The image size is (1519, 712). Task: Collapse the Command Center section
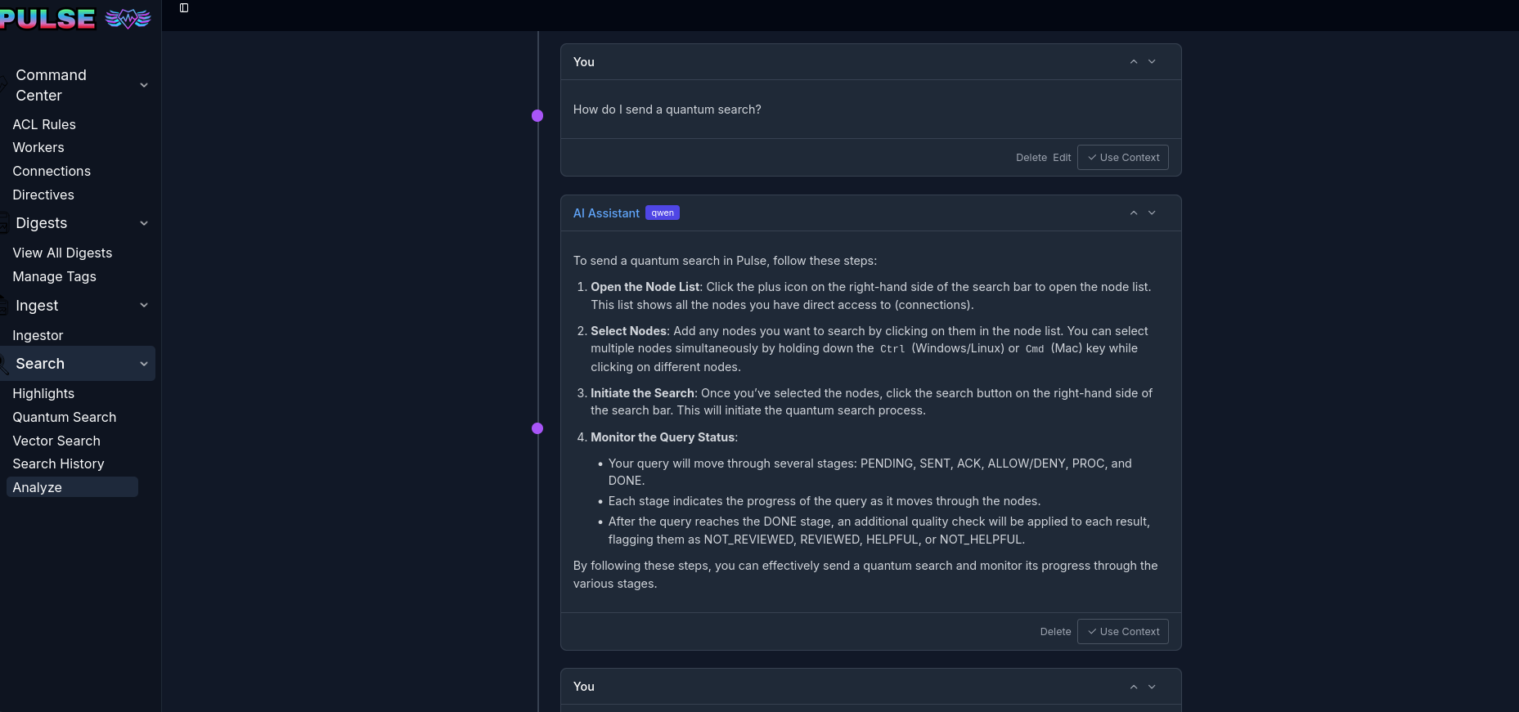coord(144,85)
